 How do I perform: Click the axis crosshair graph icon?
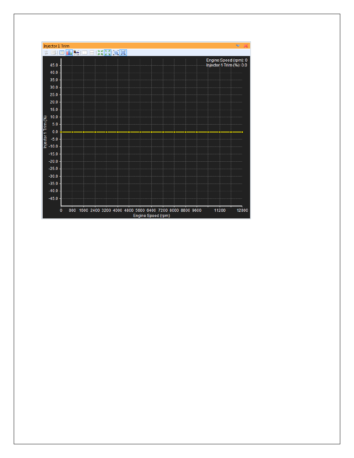click(x=76, y=53)
